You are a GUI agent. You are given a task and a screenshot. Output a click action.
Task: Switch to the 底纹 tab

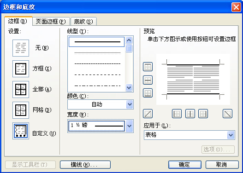click(83, 21)
